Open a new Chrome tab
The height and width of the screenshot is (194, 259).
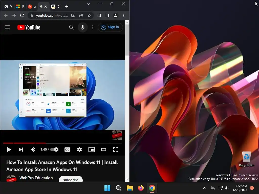click(x=67, y=7)
